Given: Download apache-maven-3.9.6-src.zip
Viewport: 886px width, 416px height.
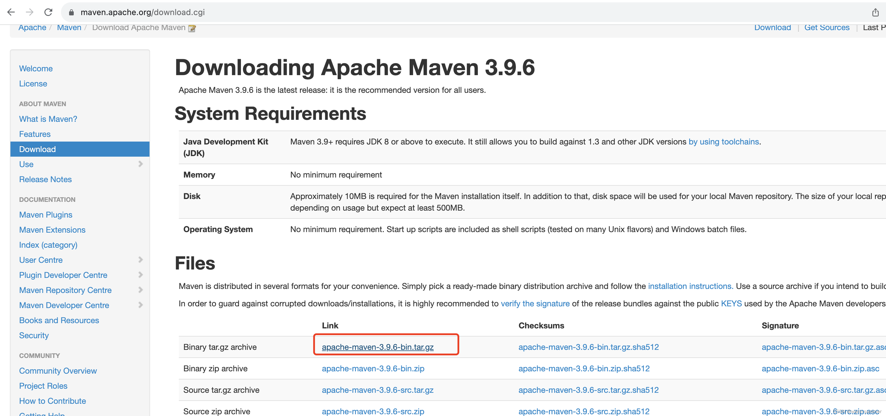Looking at the screenshot, I should [x=373, y=411].
